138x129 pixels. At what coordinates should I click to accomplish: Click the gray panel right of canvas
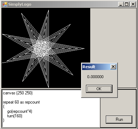click(113, 35)
